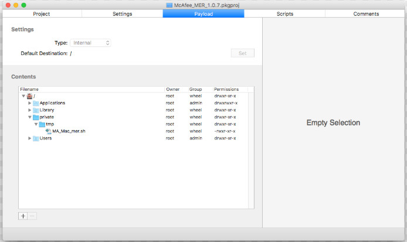Select the Users row name
This screenshot has height=242, width=407.
pyautogui.click(x=46, y=138)
